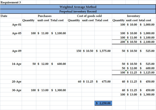Viewport: 156px width, 110px height.
Task: Click Apr-09 cost of goods sold unit cost "$ 10.50"
Action: [88, 51]
